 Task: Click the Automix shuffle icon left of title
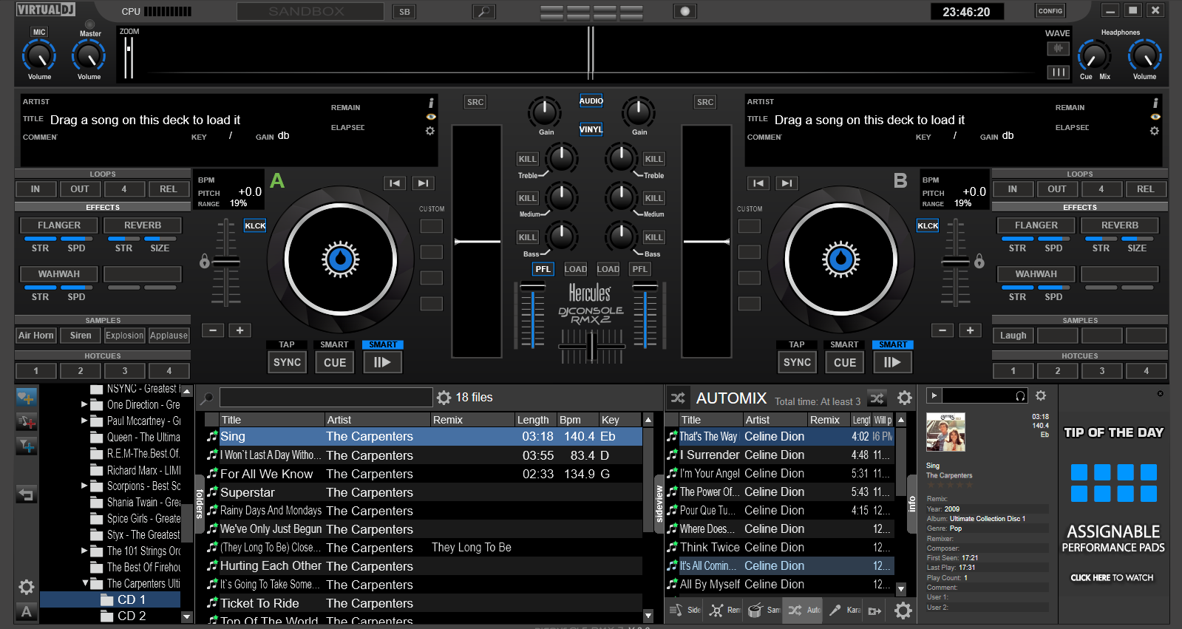pos(678,398)
